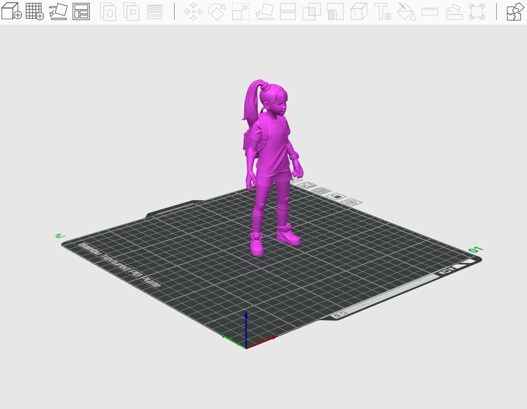
Task: Arrange all objects using layout icon
Action: (81, 11)
